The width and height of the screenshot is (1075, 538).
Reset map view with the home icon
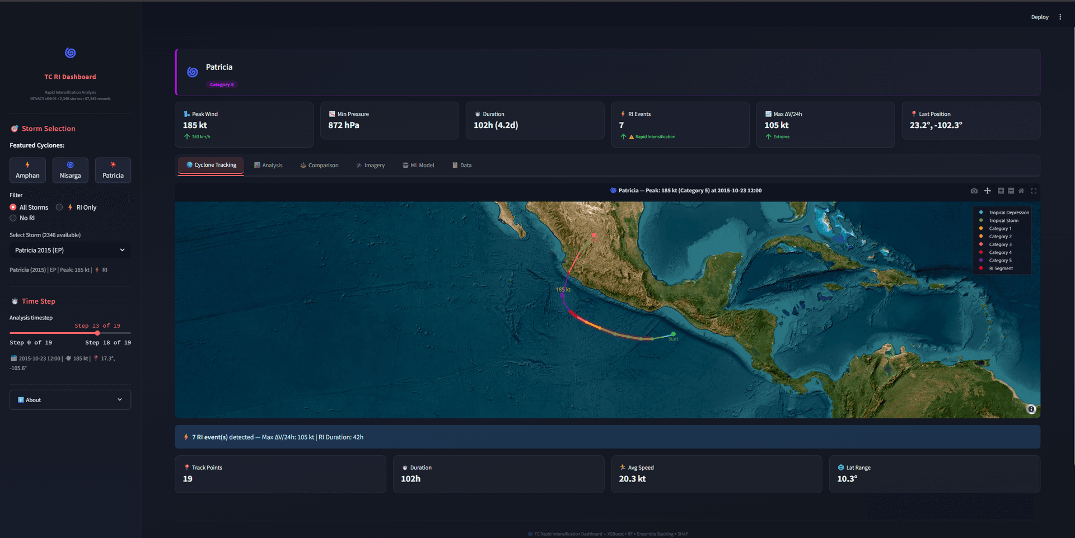(x=1022, y=191)
